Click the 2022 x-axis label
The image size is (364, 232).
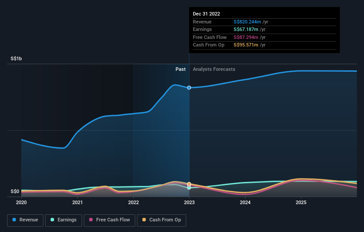[133, 202]
